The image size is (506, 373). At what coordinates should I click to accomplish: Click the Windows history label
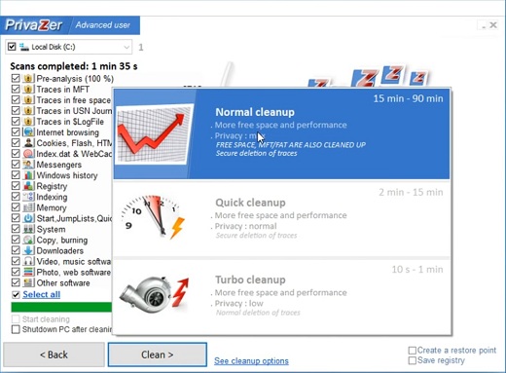tap(67, 175)
